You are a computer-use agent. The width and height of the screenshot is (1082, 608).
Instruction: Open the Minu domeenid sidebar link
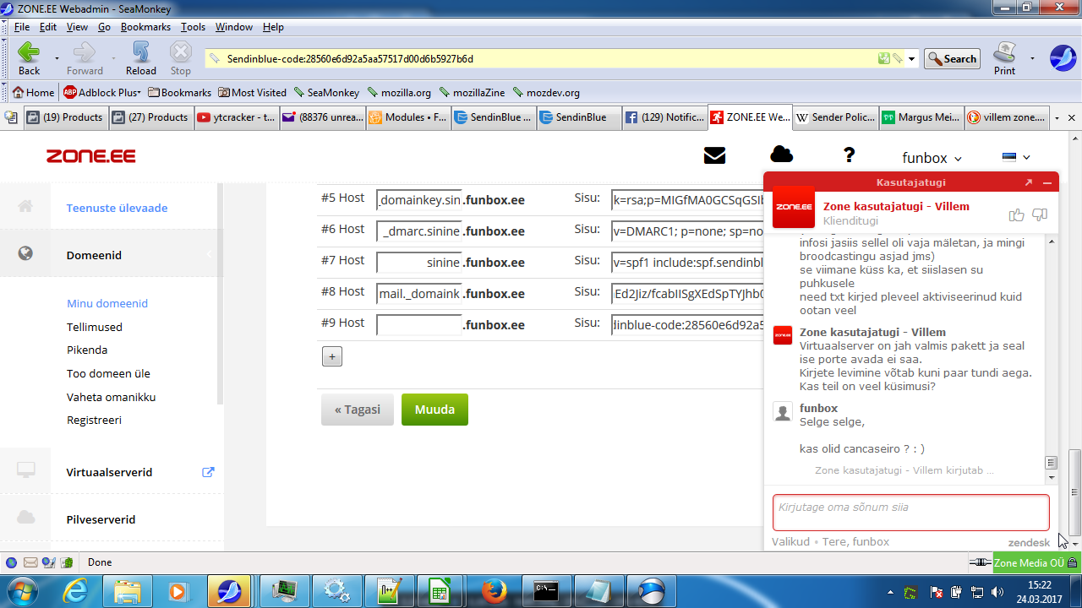[x=107, y=303]
